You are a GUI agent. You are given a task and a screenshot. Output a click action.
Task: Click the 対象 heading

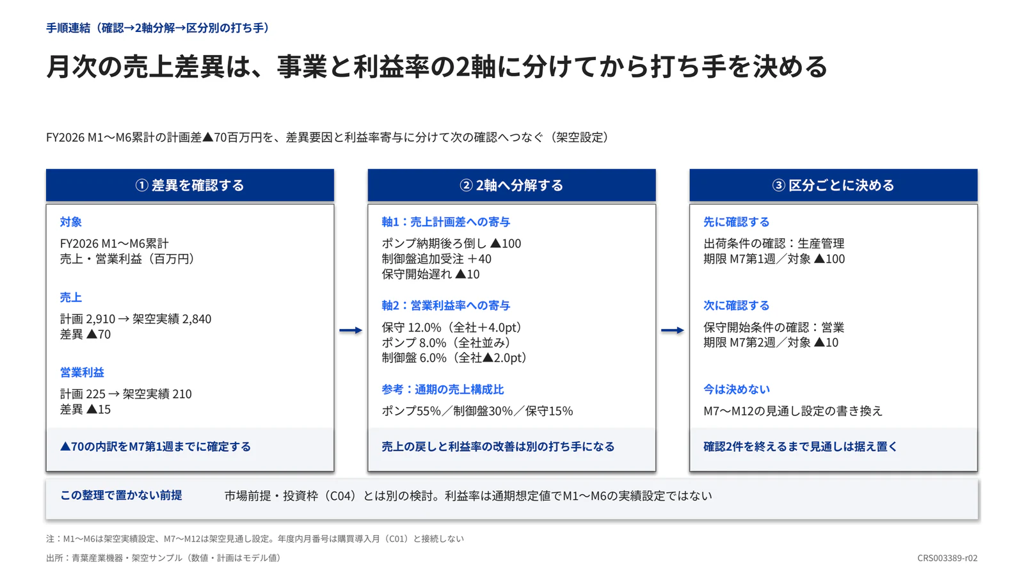pos(71,222)
